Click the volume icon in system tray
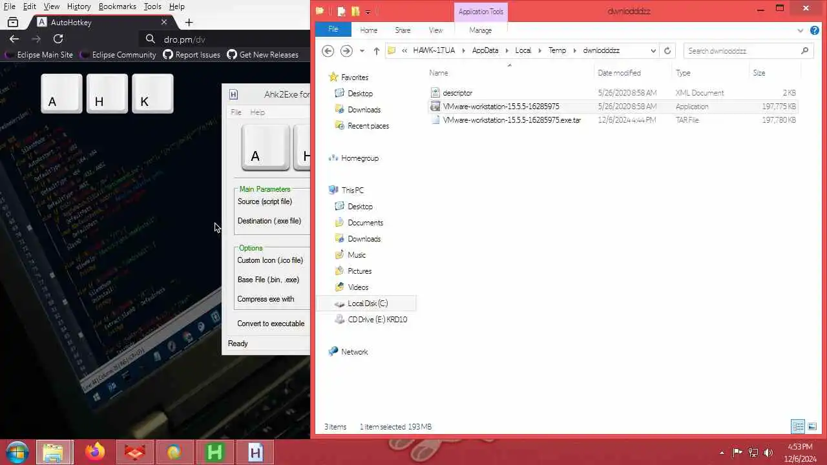 (x=768, y=453)
